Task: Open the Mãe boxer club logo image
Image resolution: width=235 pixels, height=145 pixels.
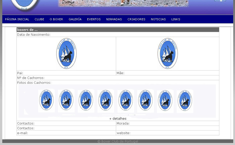Action: click(x=168, y=54)
